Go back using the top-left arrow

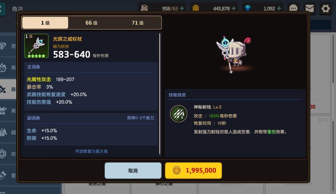point(2,9)
